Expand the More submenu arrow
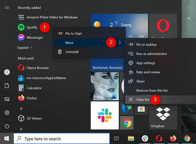The height and width of the screenshot is (144, 196). click(x=120, y=43)
